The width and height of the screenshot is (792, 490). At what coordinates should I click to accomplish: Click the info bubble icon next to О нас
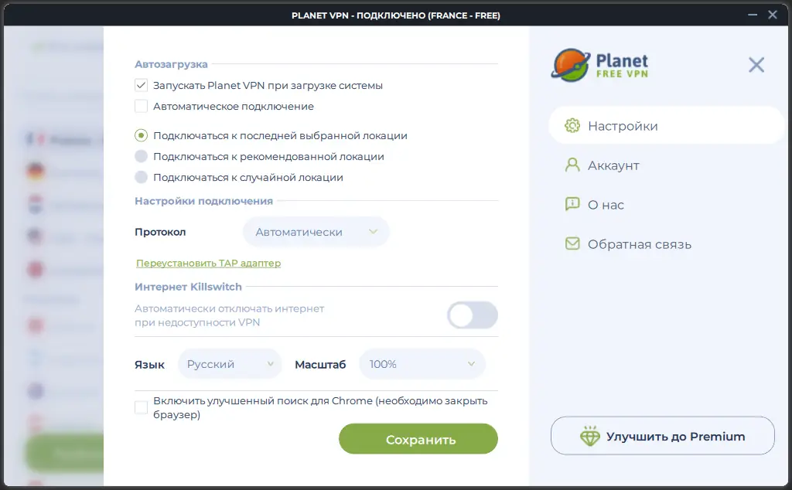pos(572,204)
